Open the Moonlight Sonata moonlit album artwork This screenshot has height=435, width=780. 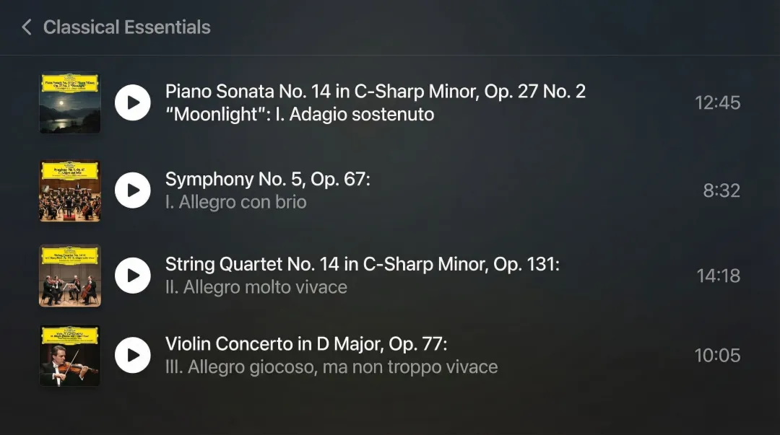click(x=69, y=102)
